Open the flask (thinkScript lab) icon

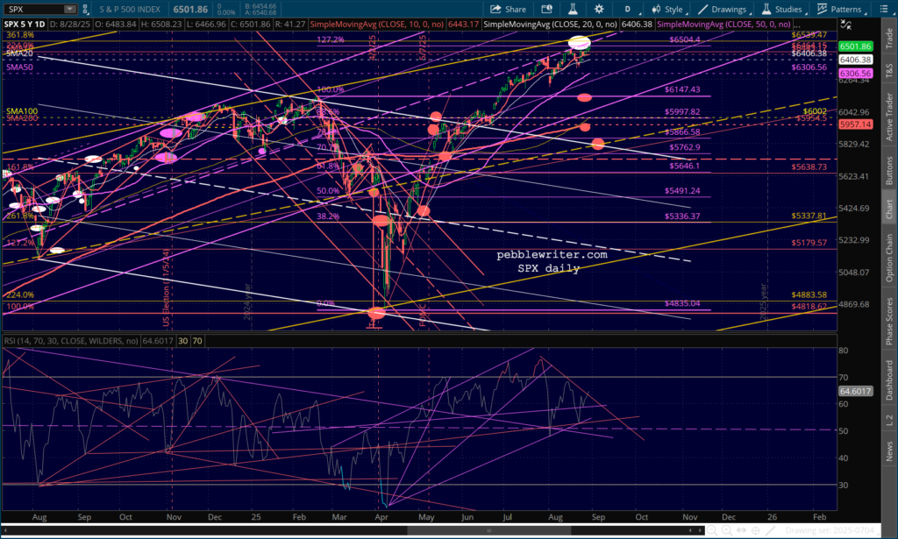click(x=572, y=9)
